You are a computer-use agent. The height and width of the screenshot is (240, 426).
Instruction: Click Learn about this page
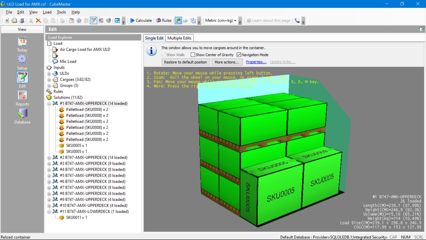[x=268, y=21]
